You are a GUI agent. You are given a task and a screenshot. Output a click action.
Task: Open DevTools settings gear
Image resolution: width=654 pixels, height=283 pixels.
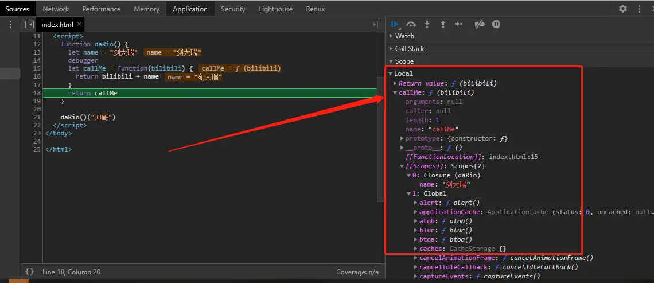tap(622, 9)
